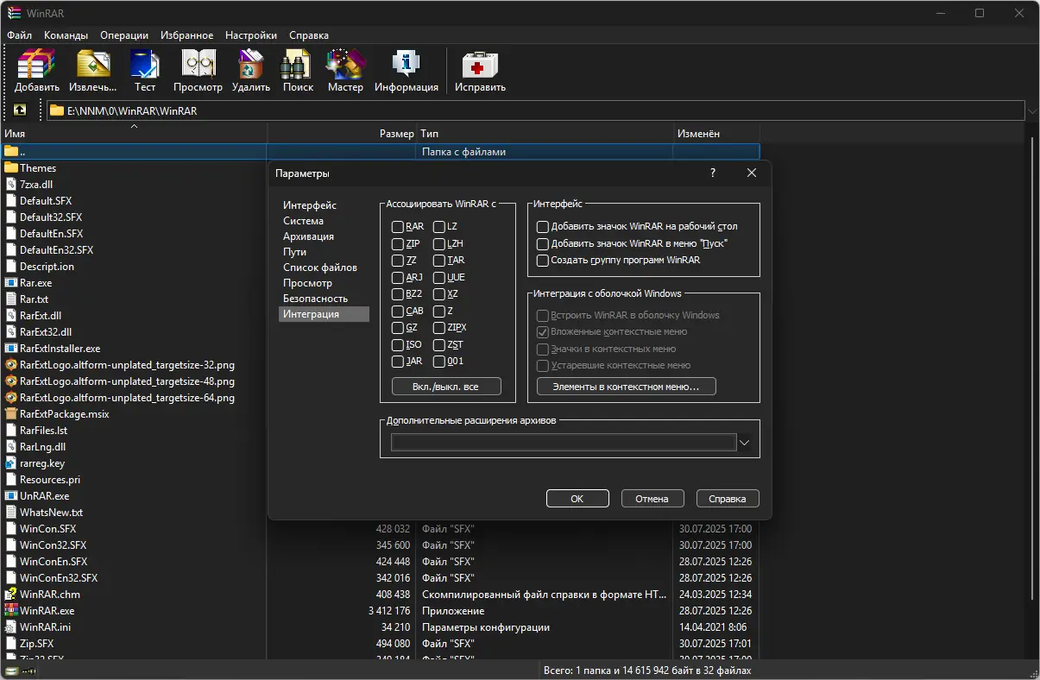This screenshot has width=1040, height=680.
Task: Check the ZIP association checkbox
Action: coord(398,243)
